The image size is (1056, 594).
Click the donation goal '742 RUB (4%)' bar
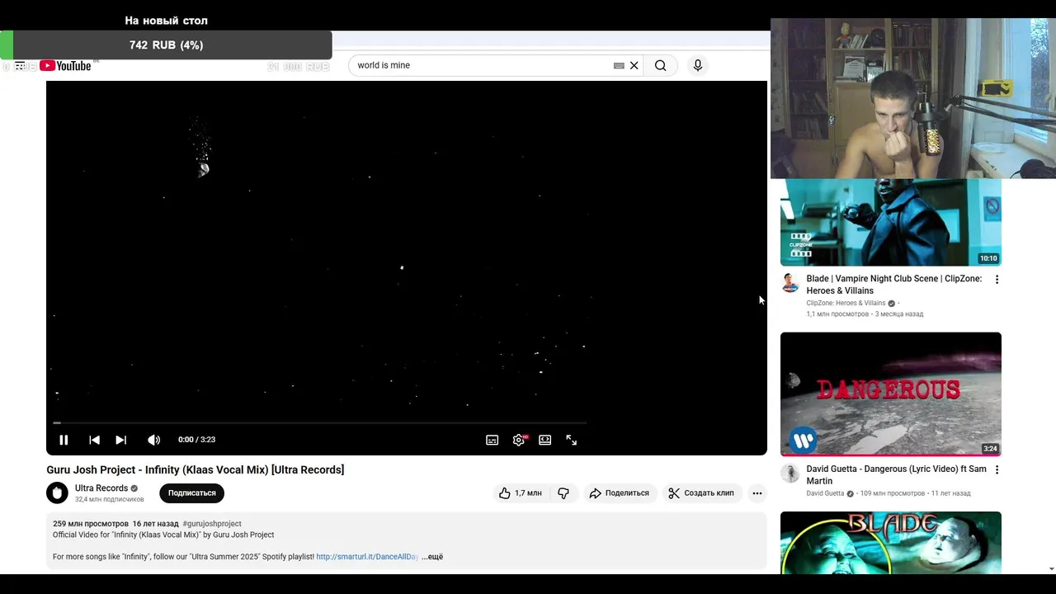(x=166, y=45)
